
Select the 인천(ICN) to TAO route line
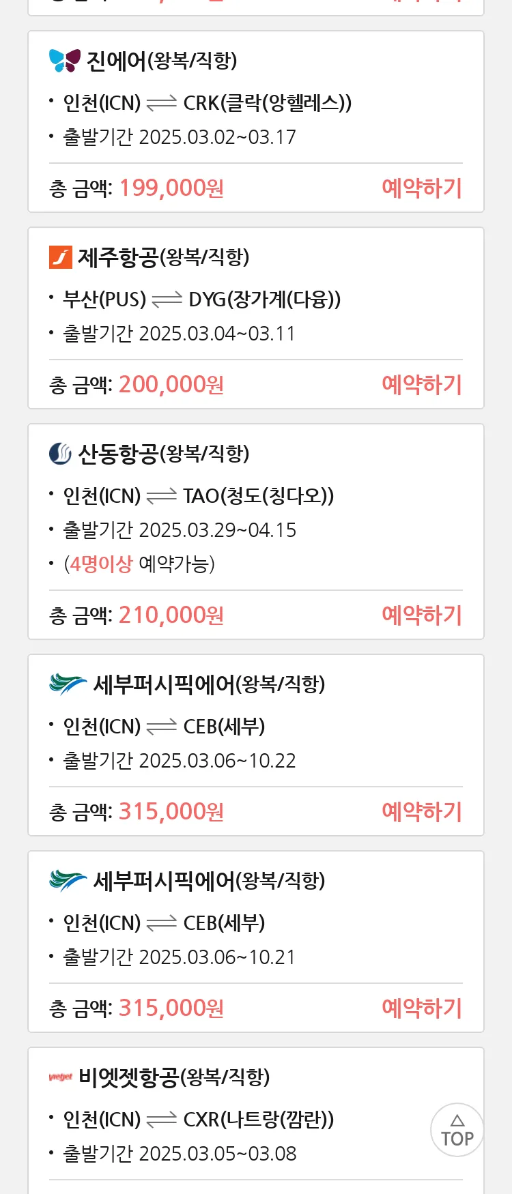pyautogui.click(x=198, y=496)
